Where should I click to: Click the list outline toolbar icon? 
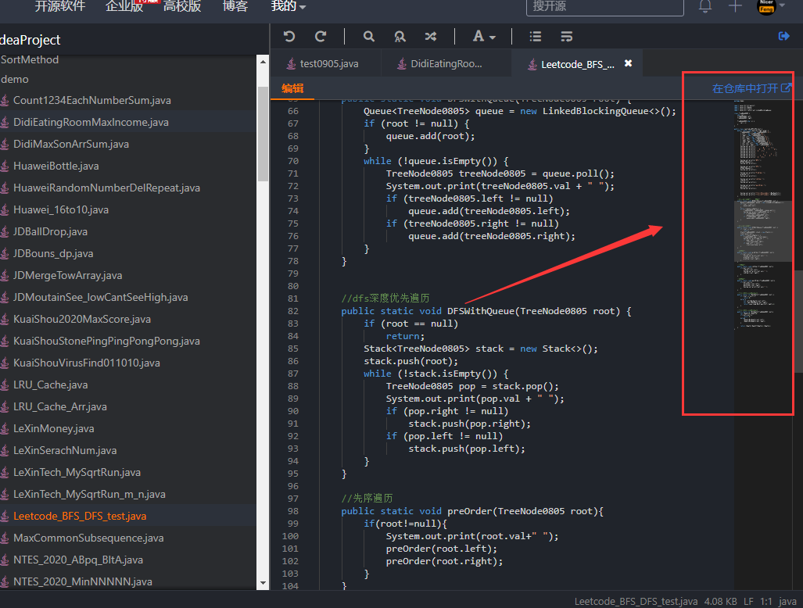click(536, 36)
